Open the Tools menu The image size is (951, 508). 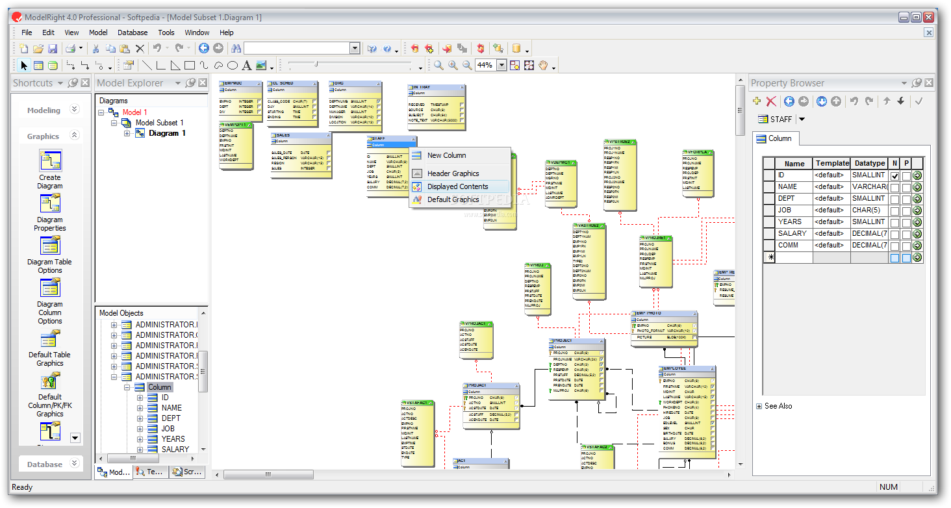(x=166, y=32)
